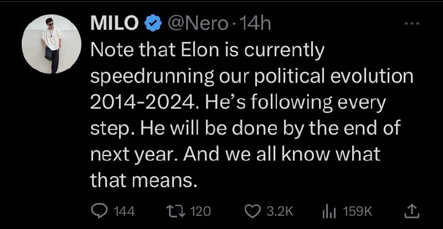Image resolution: width=443 pixels, height=229 pixels.
Task: Click the MILO display name
Action: point(115,24)
